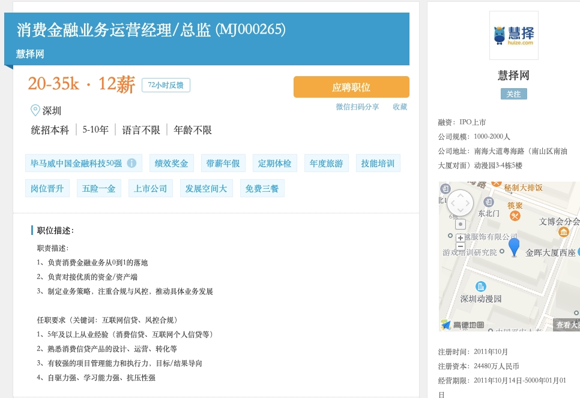This screenshot has height=398, width=580.
Task: Open 微信扫码分享 share link
Action: pyautogui.click(x=357, y=107)
